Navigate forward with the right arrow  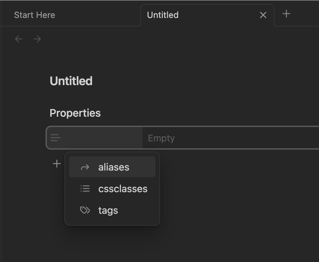pos(37,39)
